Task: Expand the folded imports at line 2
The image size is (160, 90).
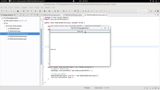Action: (x=44, y=19)
